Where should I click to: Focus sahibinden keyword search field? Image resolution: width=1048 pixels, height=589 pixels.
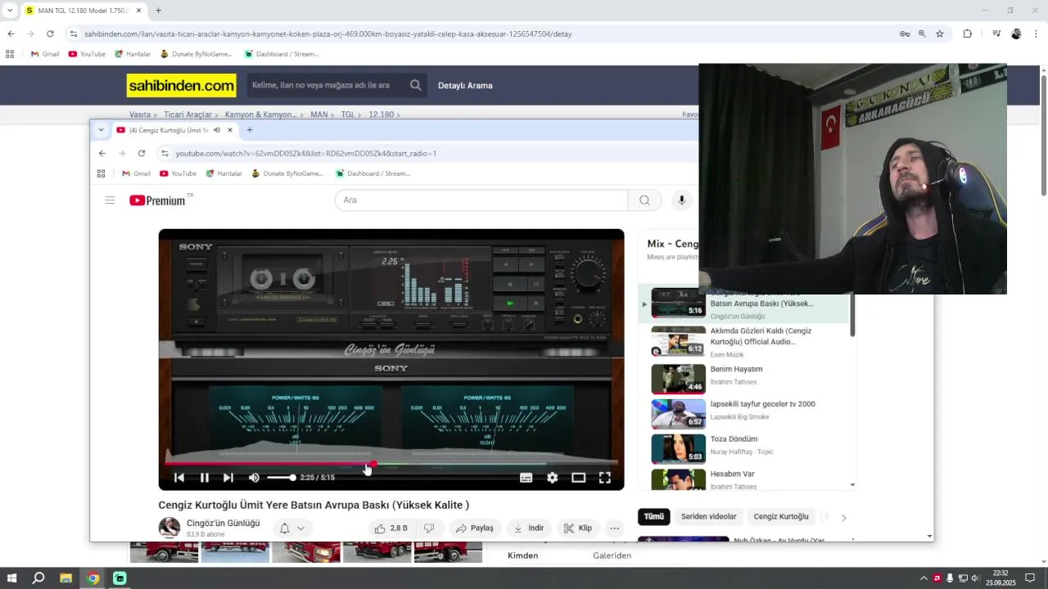[x=326, y=85]
